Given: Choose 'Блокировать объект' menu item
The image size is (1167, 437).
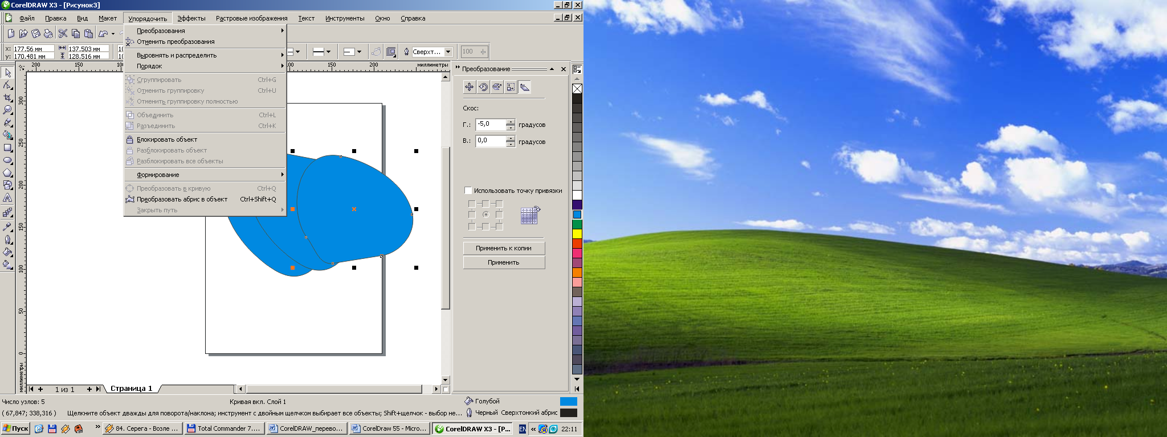Looking at the screenshot, I should point(205,139).
